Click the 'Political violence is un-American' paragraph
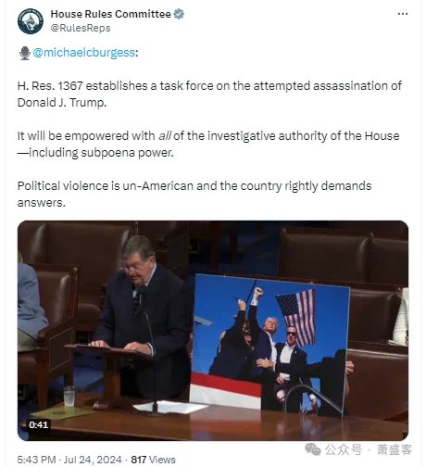This screenshot has width=426, height=467. pos(194,195)
